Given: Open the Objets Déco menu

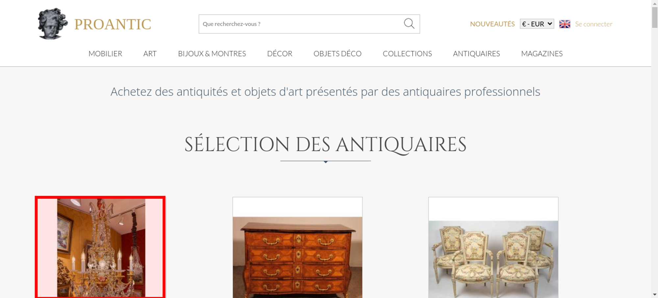Looking at the screenshot, I should 338,53.
